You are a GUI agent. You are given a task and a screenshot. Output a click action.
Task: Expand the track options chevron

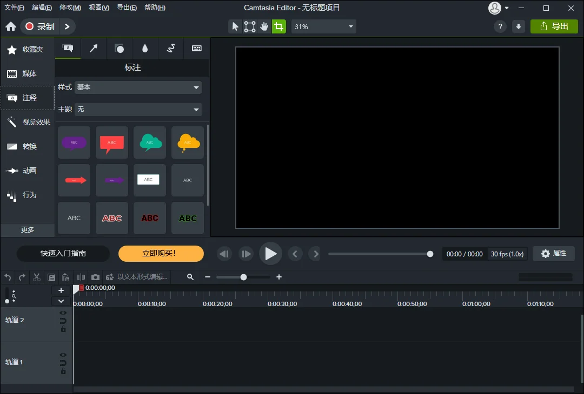click(x=61, y=302)
